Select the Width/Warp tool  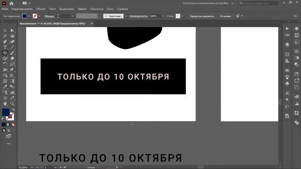click(5, 70)
